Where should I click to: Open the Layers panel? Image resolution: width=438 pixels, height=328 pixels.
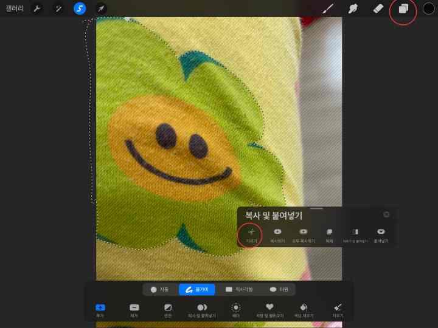click(x=403, y=9)
